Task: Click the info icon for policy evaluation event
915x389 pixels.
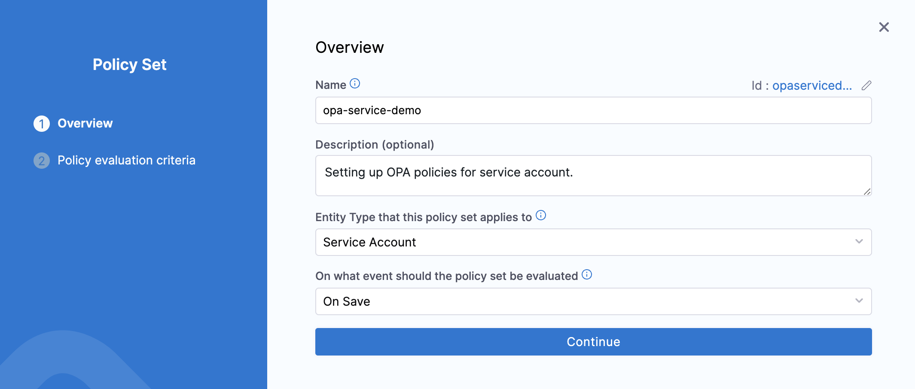Action: (x=587, y=274)
